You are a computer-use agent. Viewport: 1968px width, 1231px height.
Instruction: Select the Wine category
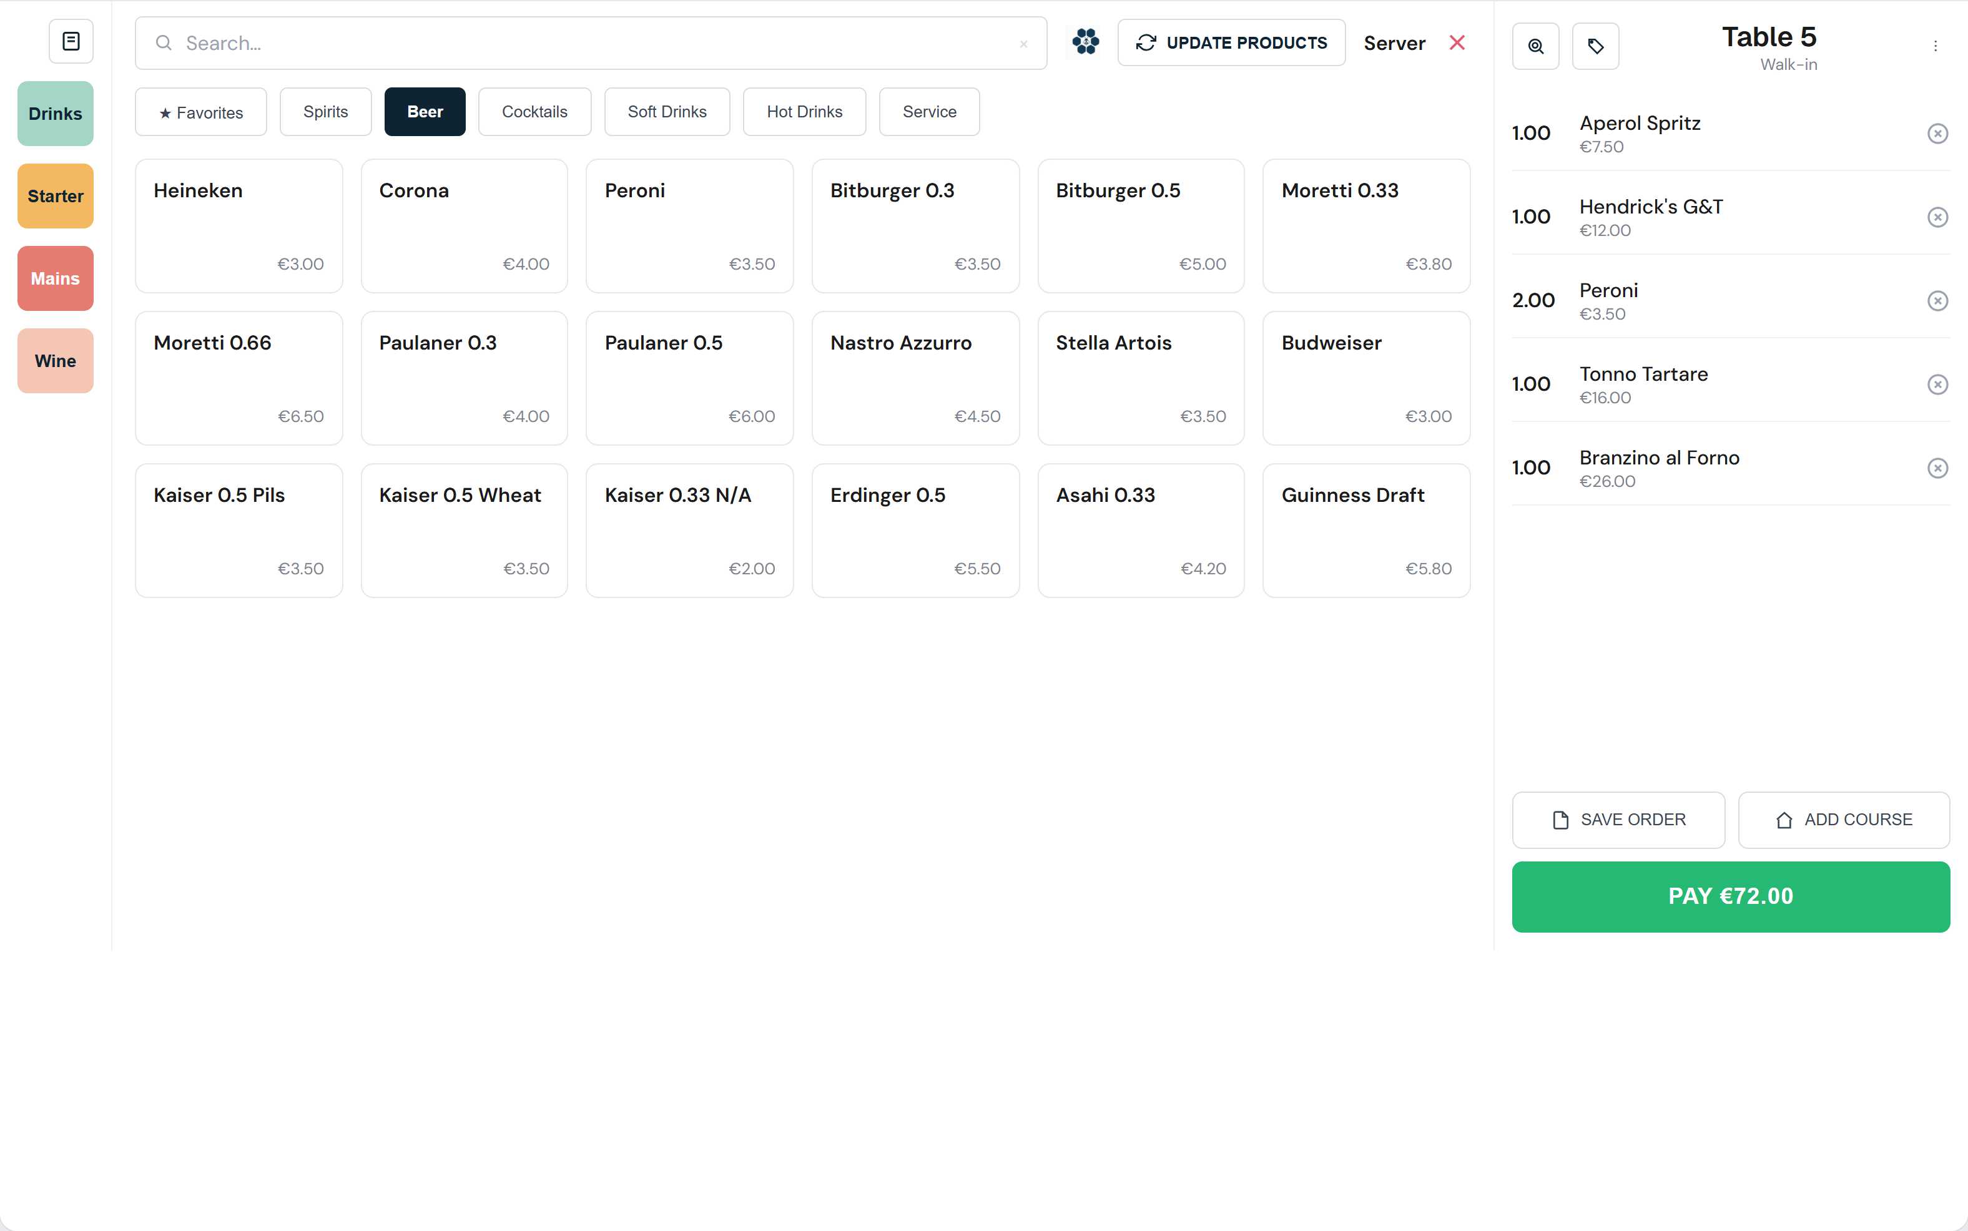pyautogui.click(x=56, y=361)
